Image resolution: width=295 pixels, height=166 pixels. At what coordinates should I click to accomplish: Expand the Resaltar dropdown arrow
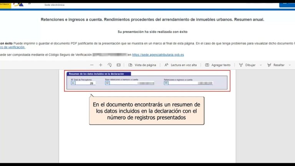coord(290,65)
